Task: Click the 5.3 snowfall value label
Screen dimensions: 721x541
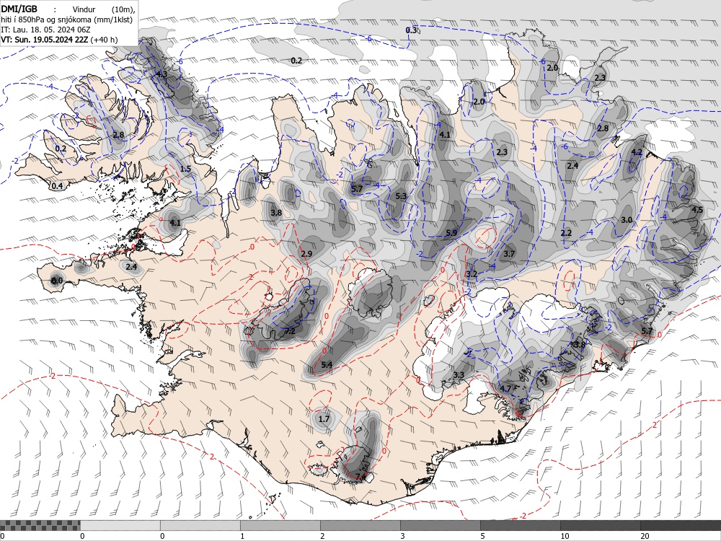Action: [401, 196]
